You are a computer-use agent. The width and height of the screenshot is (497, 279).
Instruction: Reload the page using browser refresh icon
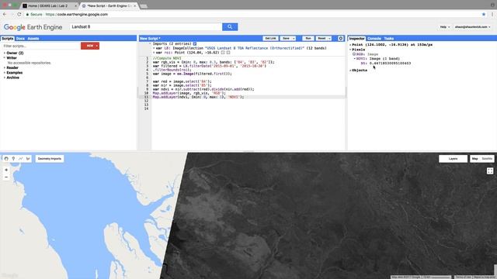(x=19, y=14)
